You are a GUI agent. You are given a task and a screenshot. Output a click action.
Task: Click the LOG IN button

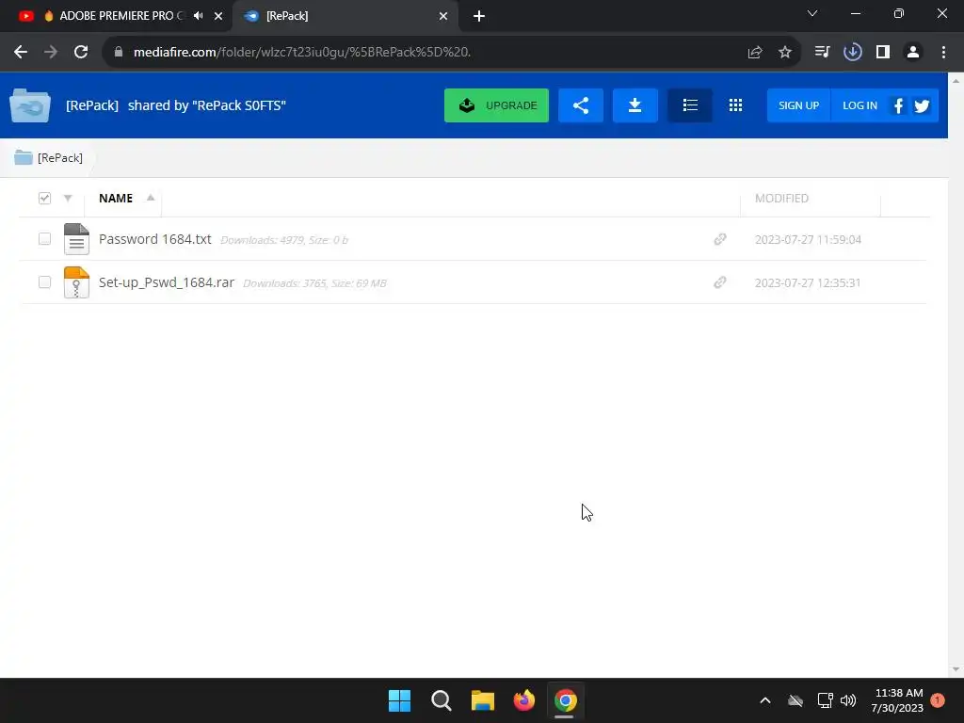(x=860, y=105)
